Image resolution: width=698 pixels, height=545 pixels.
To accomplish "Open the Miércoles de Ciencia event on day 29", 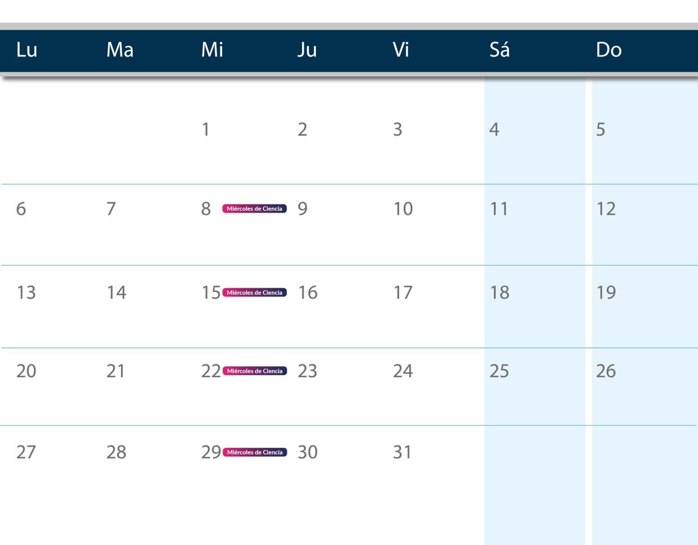I will click(x=255, y=452).
